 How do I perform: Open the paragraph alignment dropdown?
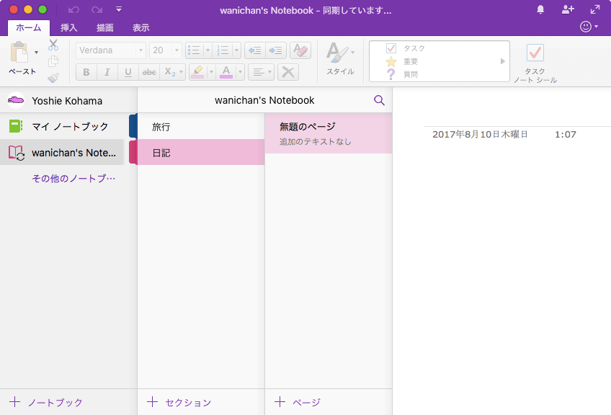pos(261,72)
